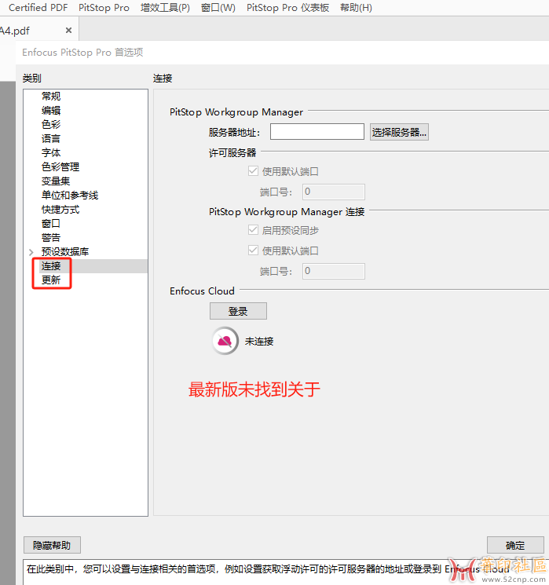Click the 选择服务器... button

point(399,132)
